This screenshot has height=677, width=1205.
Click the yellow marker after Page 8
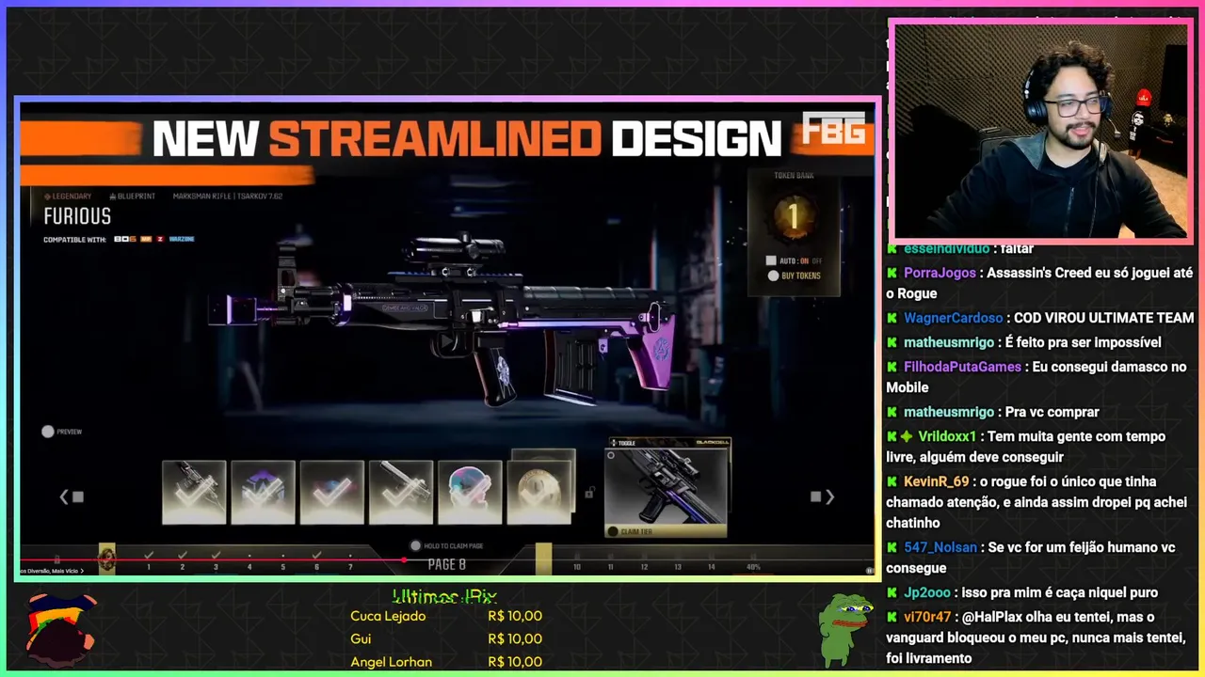(543, 559)
